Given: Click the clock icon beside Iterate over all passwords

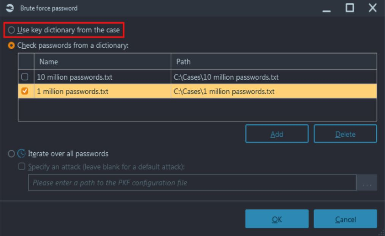Looking at the screenshot, I should click(x=22, y=154).
